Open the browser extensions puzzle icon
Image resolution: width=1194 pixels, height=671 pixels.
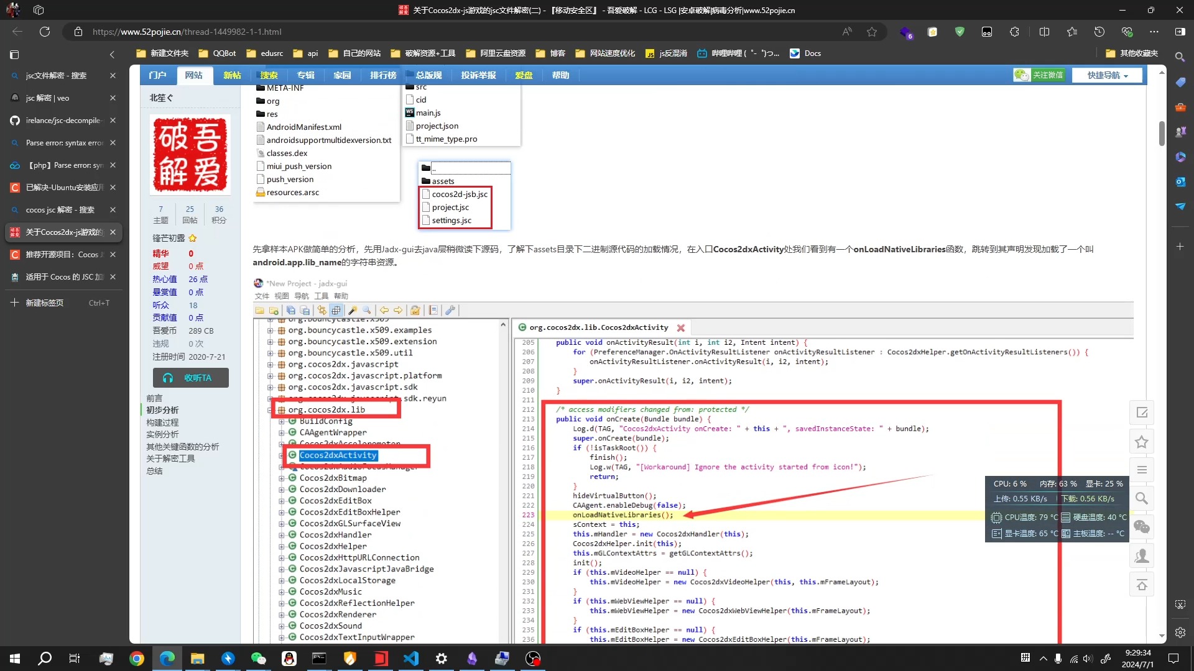pos(1014,32)
